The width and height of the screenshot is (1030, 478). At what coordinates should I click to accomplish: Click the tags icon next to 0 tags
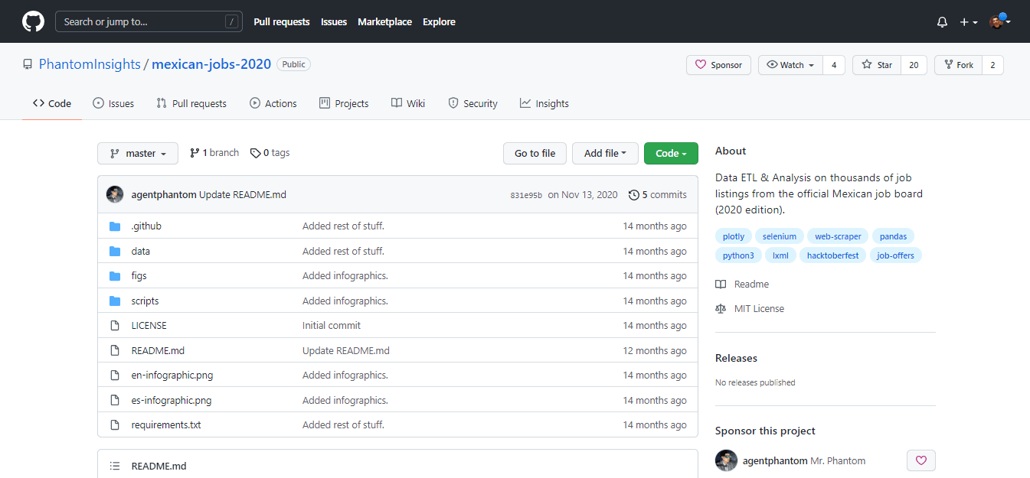(x=255, y=153)
